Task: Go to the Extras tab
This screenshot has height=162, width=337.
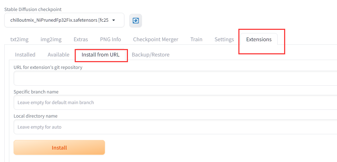Action: coord(81,39)
